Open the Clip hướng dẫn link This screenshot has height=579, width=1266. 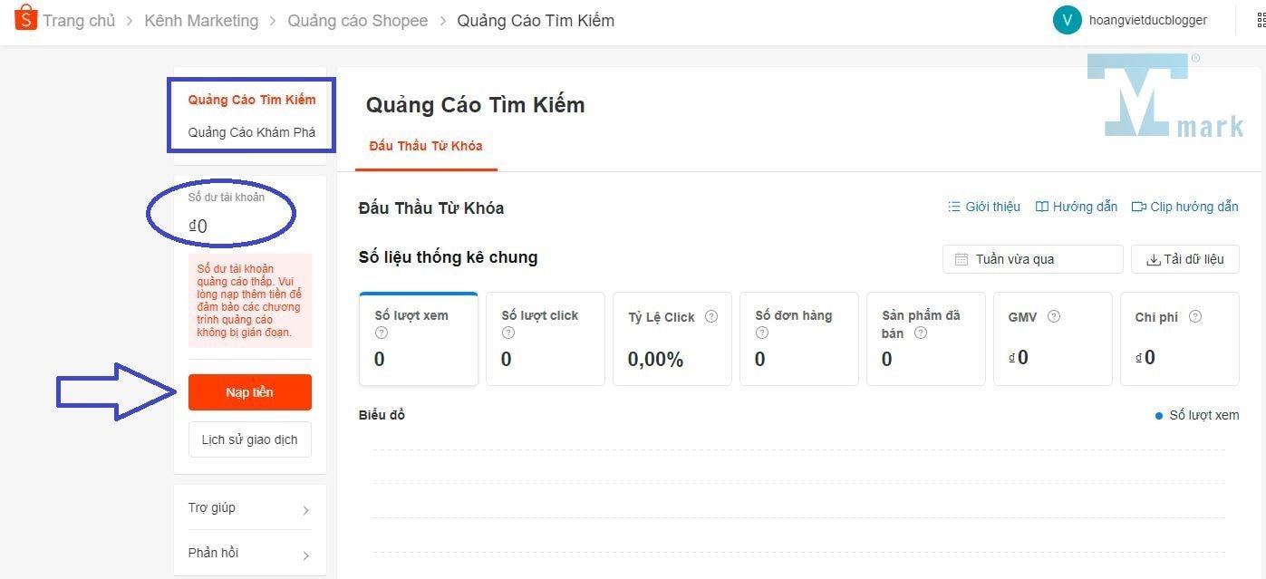(x=1184, y=207)
